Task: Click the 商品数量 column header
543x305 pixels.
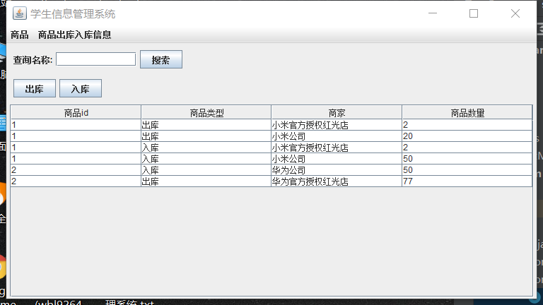Action: click(x=467, y=112)
